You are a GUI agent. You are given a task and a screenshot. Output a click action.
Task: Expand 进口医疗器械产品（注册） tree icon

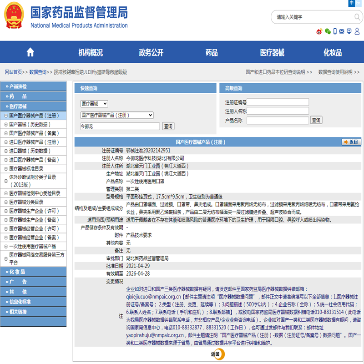[x=6, y=142]
